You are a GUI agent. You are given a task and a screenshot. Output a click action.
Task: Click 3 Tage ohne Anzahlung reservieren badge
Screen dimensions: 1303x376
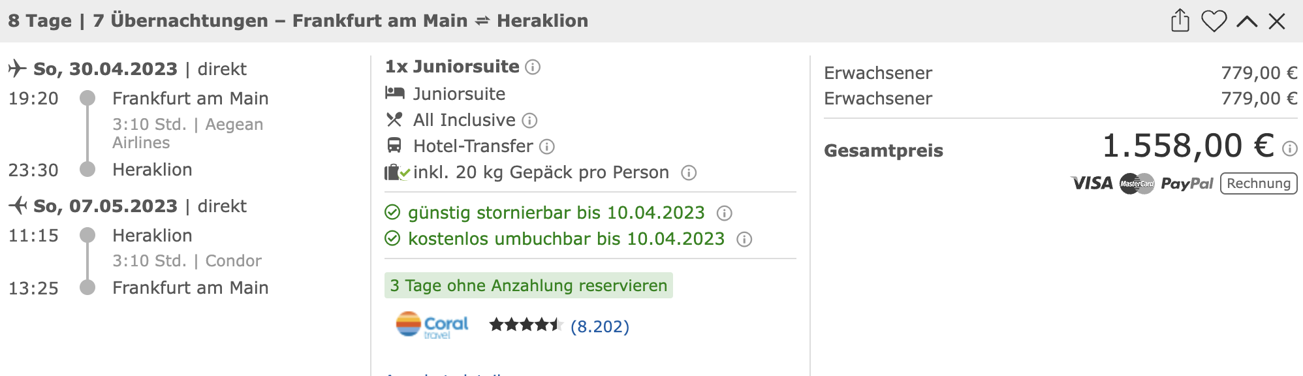coord(529,285)
